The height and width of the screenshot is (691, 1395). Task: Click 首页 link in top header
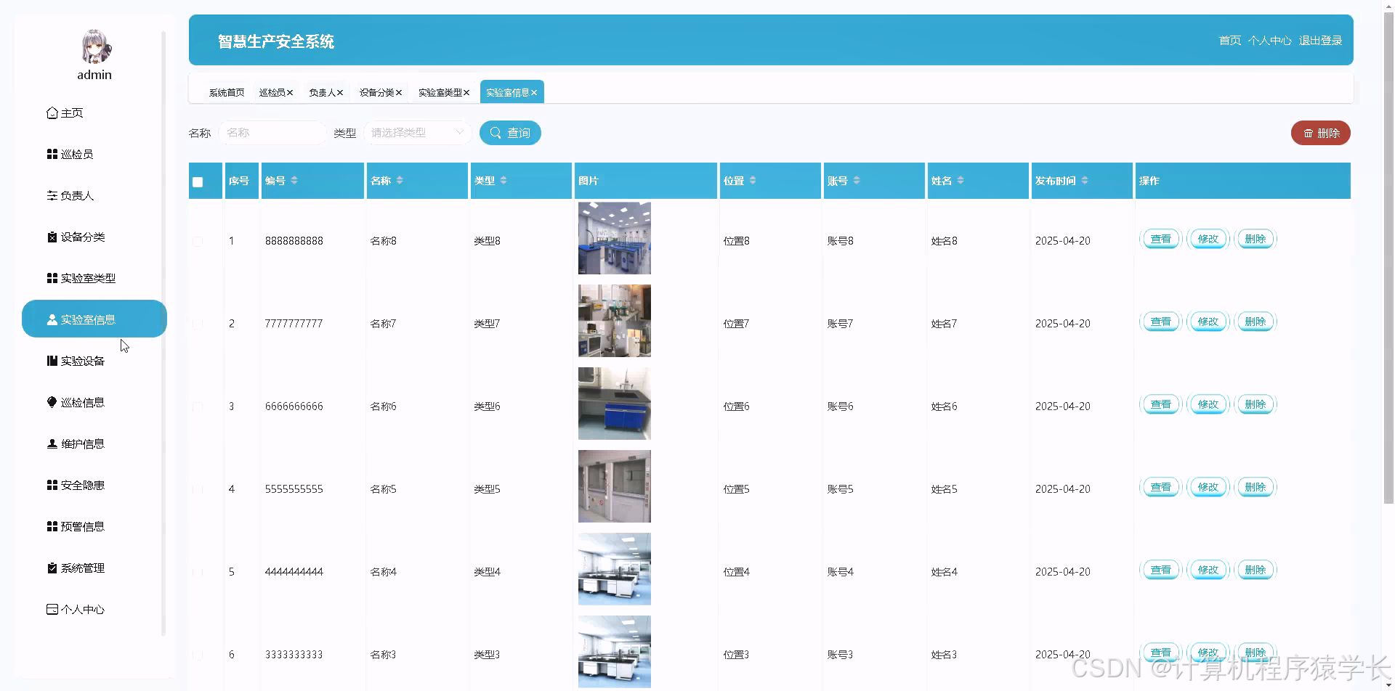coord(1230,41)
